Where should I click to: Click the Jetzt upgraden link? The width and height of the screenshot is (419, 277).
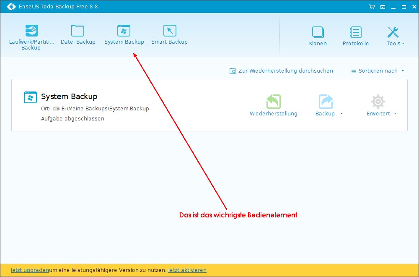30,270
